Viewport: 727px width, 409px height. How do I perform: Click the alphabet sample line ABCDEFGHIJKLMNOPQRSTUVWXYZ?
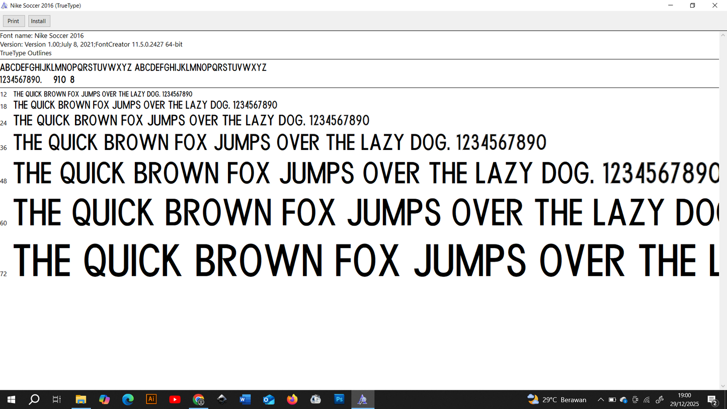[133, 67]
